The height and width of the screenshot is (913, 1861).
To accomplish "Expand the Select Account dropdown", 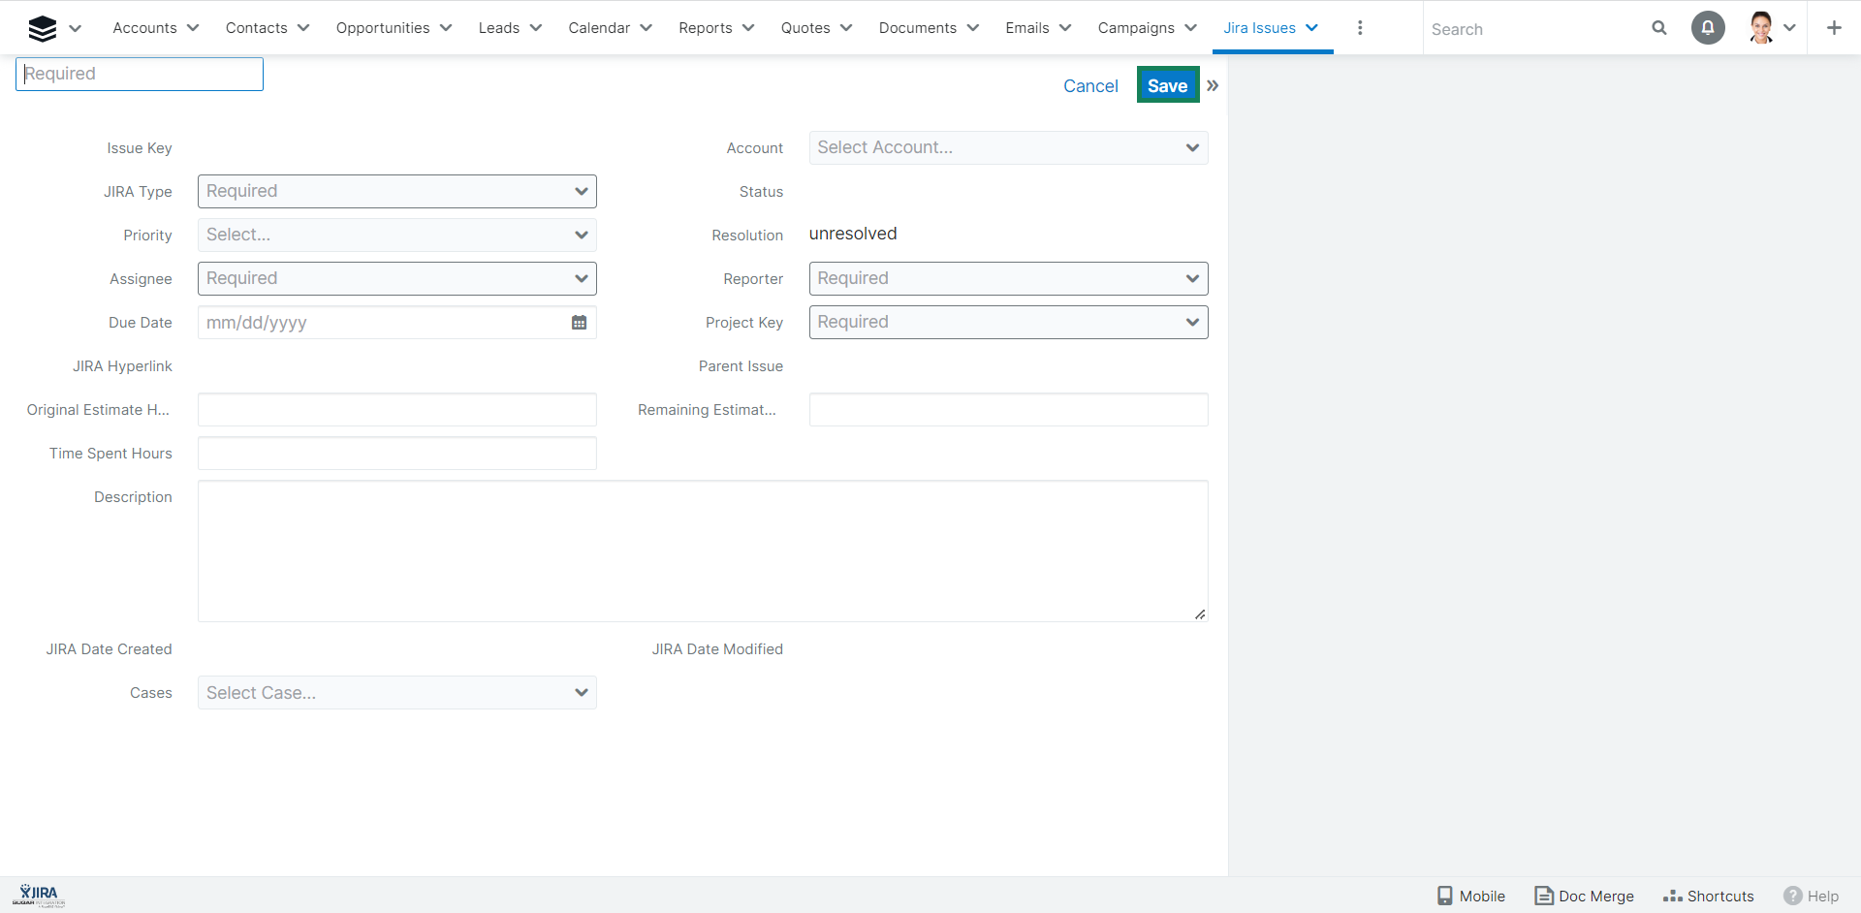I will click(1008, 148).
